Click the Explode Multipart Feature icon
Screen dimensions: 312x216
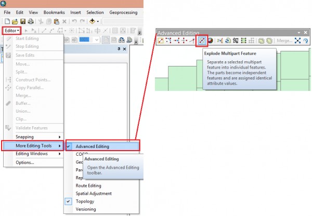[x=202, y=40]
